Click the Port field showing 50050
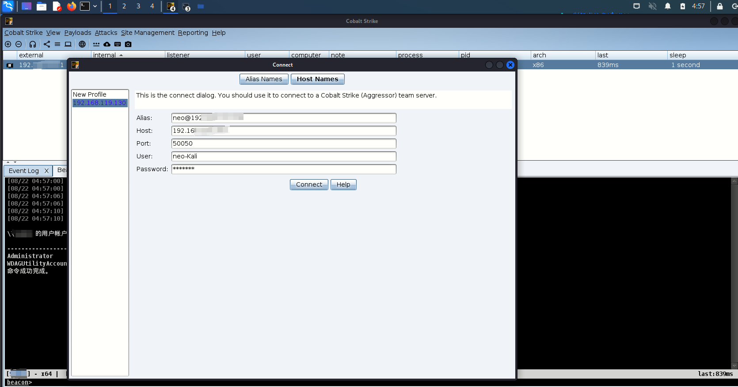This screenshot has height=387, width=738. [x=284, y=143]
